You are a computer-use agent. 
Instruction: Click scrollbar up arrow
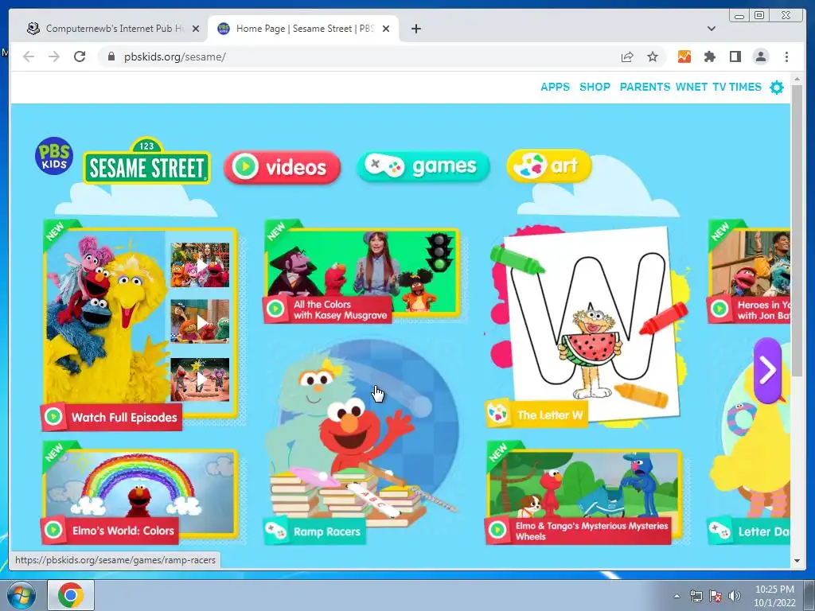click(x=797, y=80)
